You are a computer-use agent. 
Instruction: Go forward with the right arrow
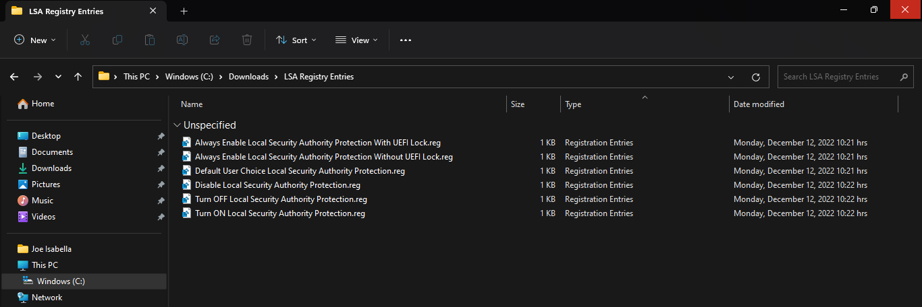(37, 77)
